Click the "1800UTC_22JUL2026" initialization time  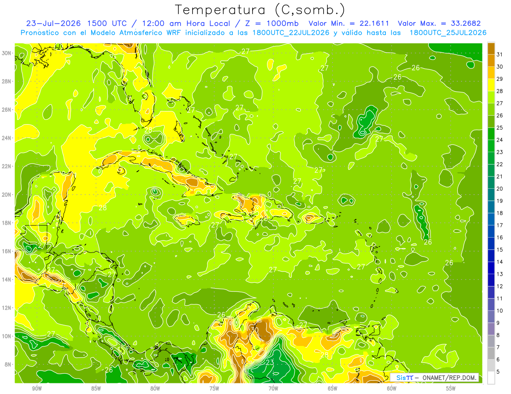click(x=291, y=33)
